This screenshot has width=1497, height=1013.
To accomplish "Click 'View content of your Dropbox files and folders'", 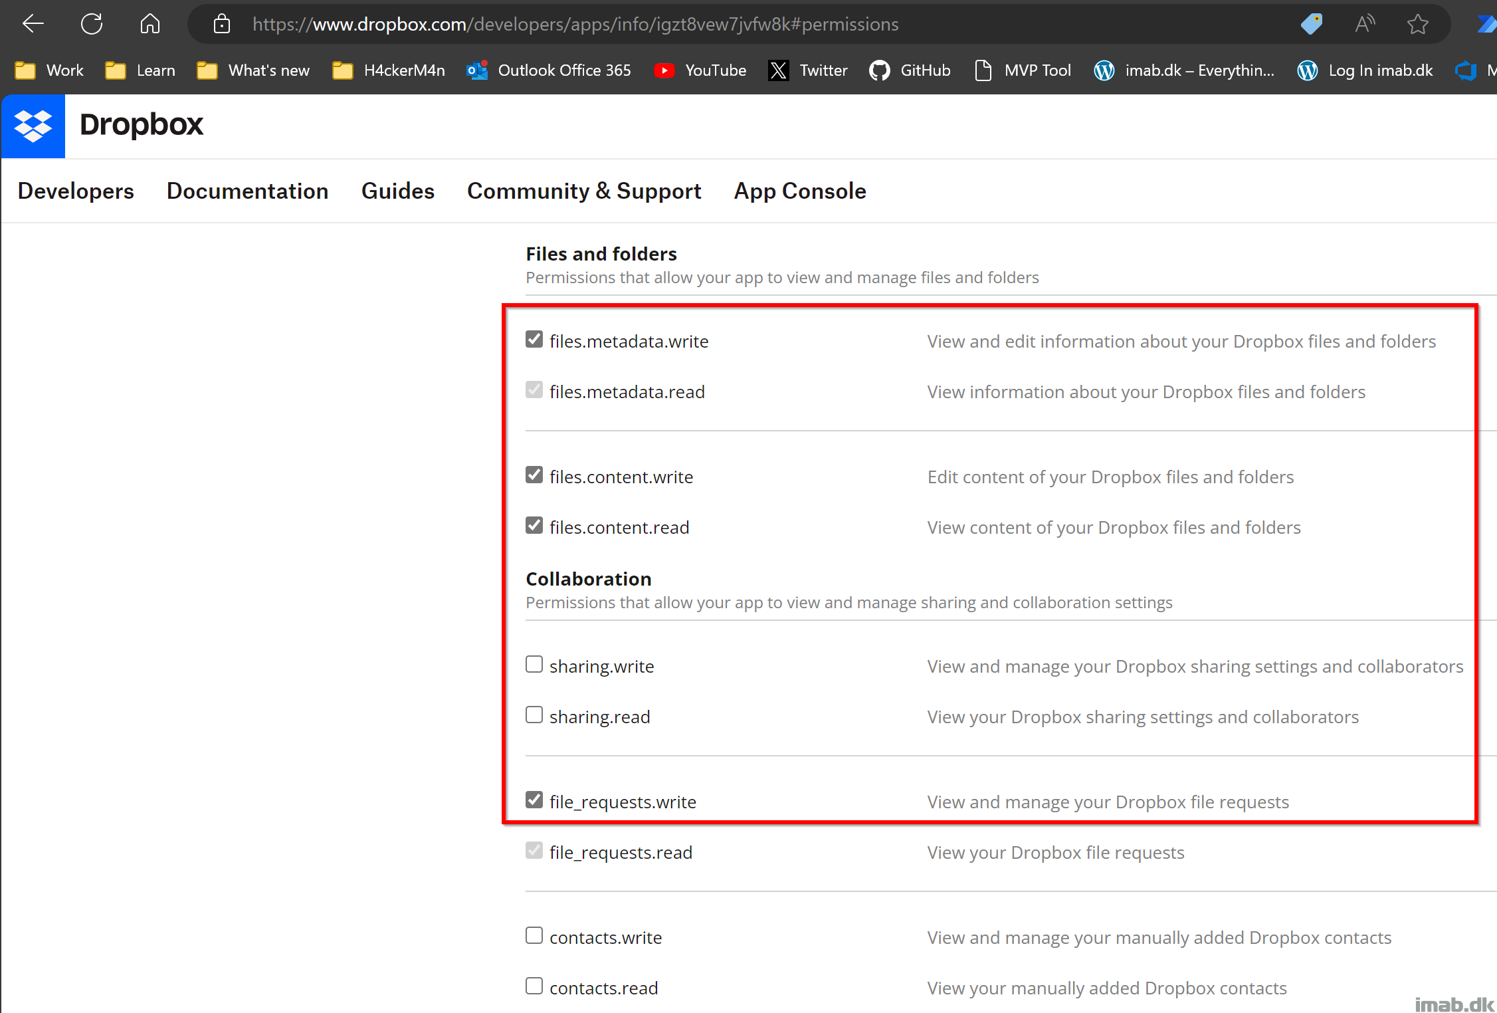I will (x=1114, y=528).
